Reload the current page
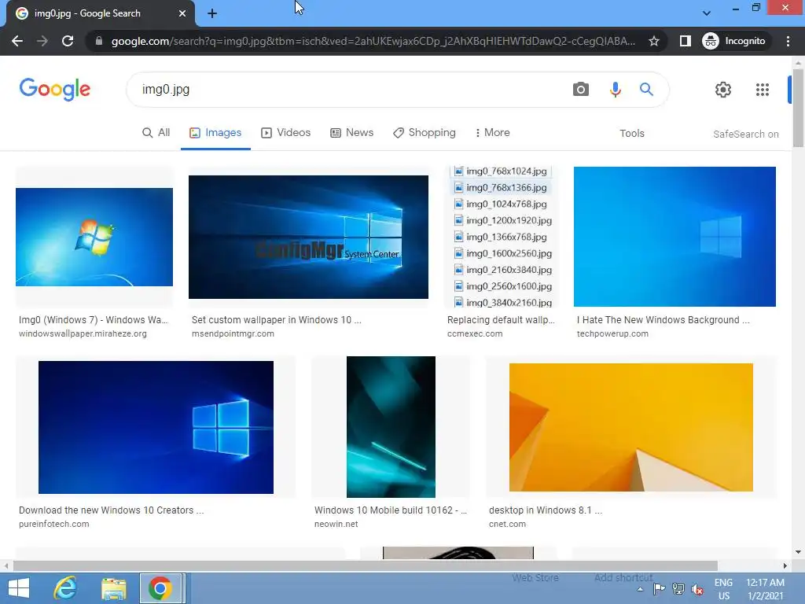 [68, 41]
